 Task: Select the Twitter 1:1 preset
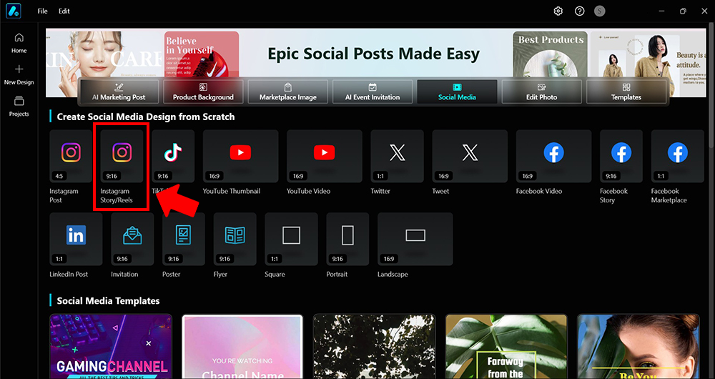(397, 156)
